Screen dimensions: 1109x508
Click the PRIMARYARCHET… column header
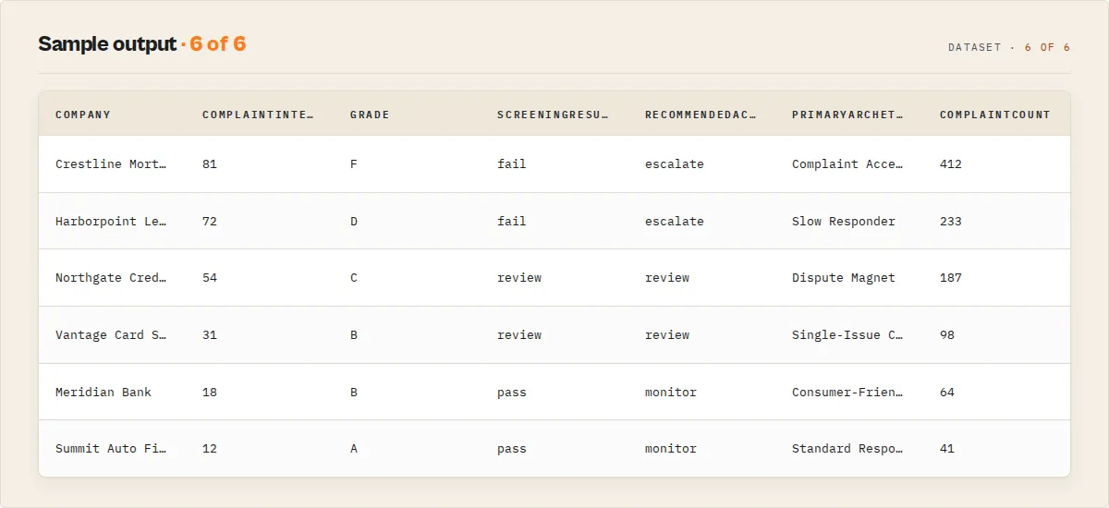pyautogui.click(x=847, y=115)
